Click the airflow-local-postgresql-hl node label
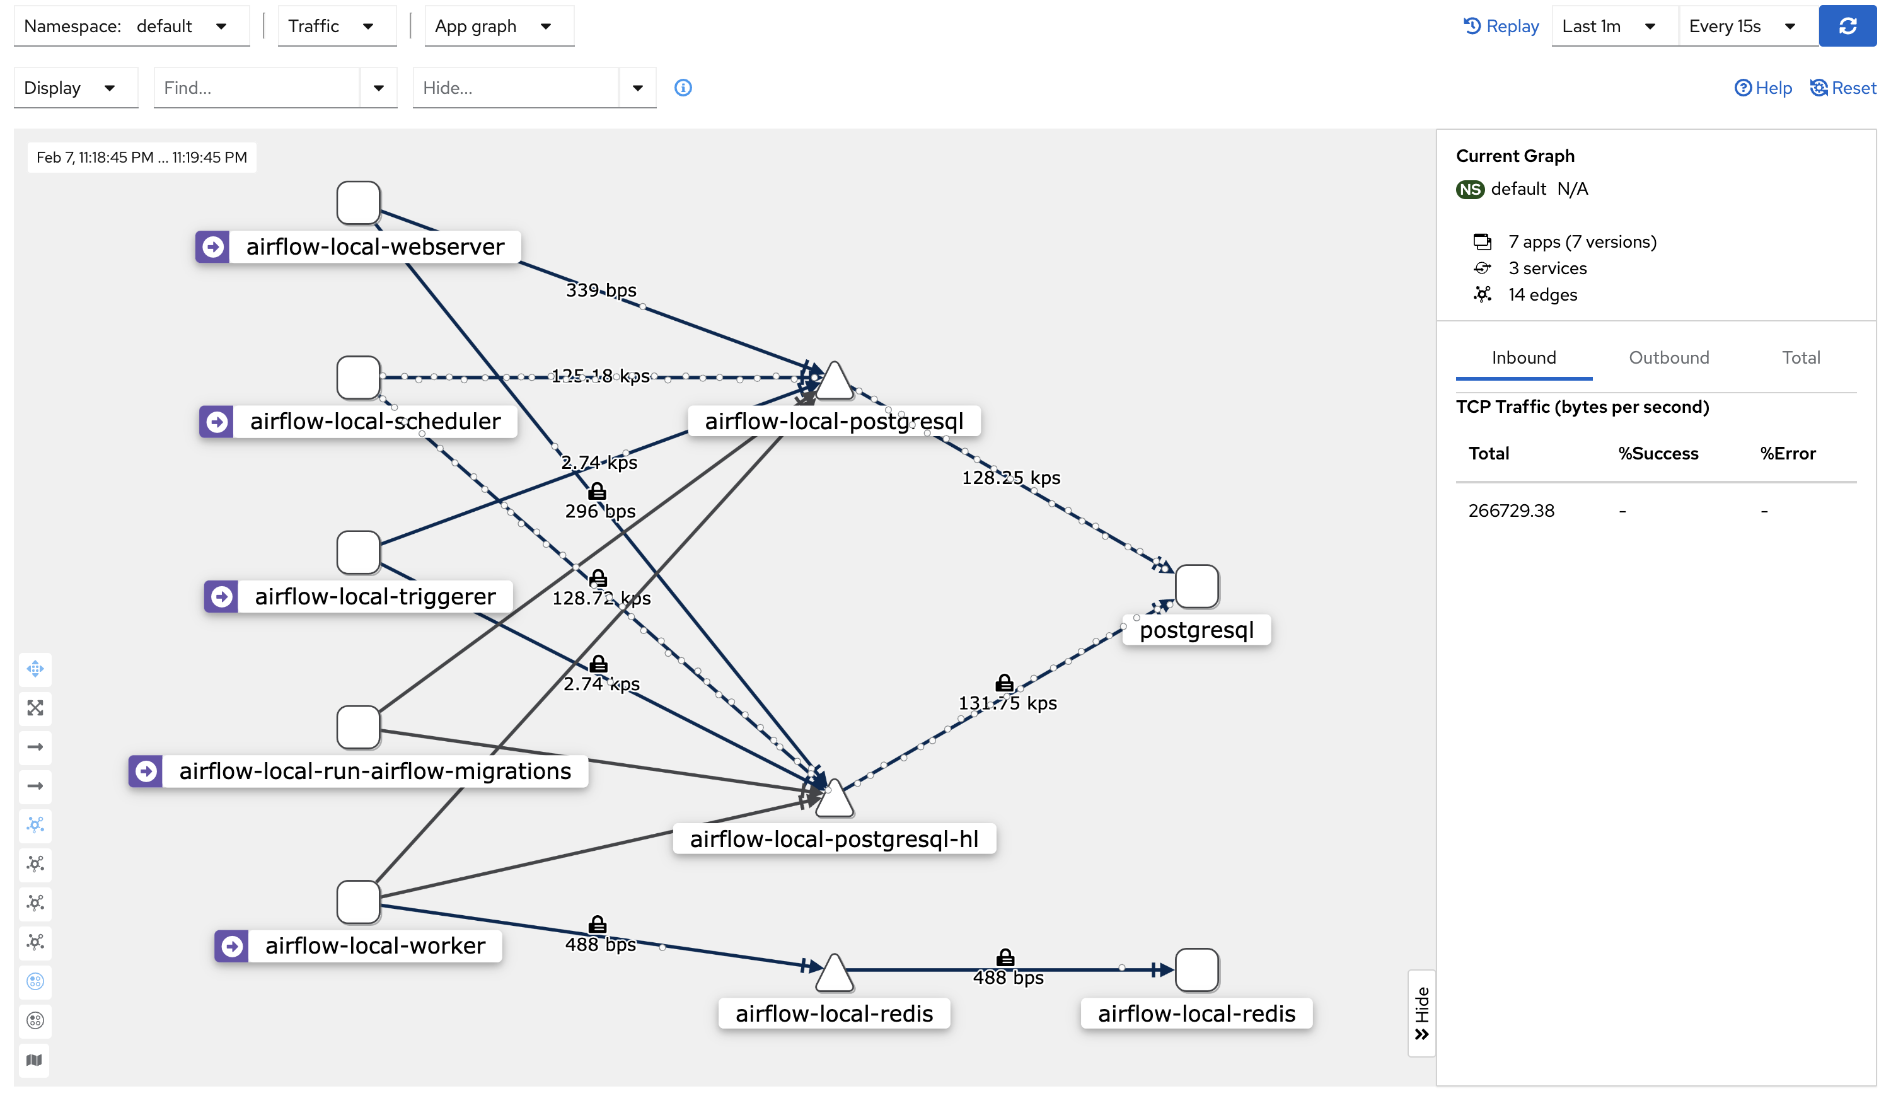This screenshot has width=1891, height=1108. coord(834,839)
